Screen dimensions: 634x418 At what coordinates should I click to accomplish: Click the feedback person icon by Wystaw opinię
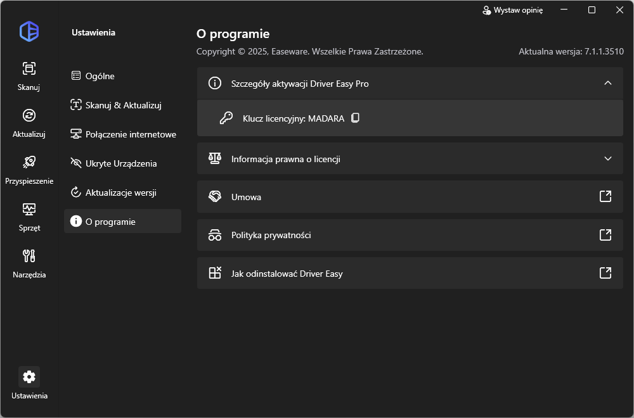click(x=486, y=10)
